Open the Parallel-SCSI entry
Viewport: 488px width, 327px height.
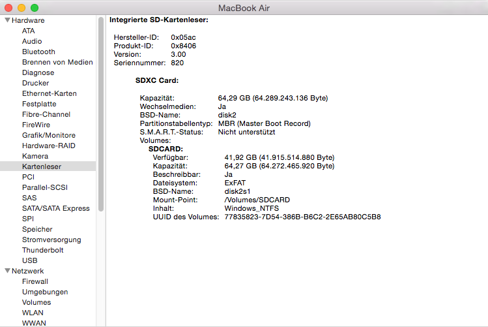pyautogui.click(x=45, y=187)
